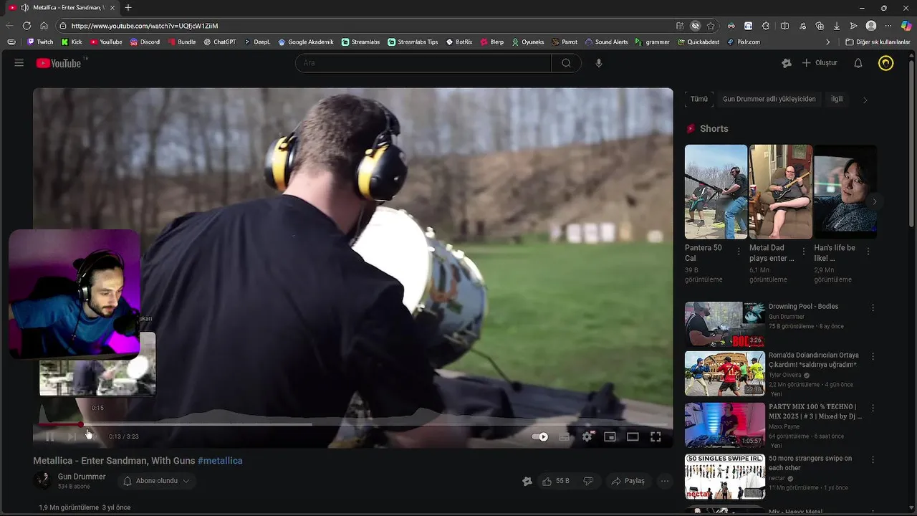Mute the Metallica tab speaker icon
Screen dimensions: 917x516
pos(25,8)
